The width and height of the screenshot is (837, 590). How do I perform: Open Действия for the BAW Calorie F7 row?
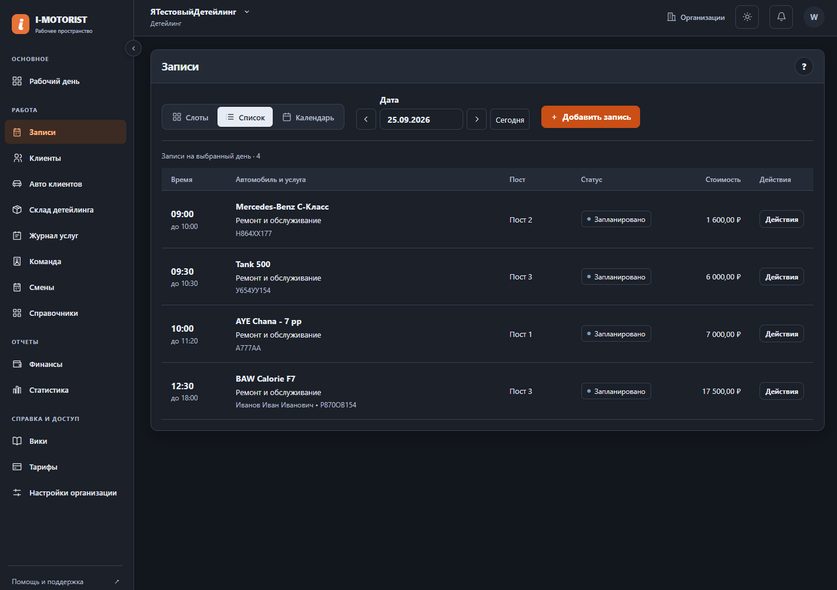[782, 391]
